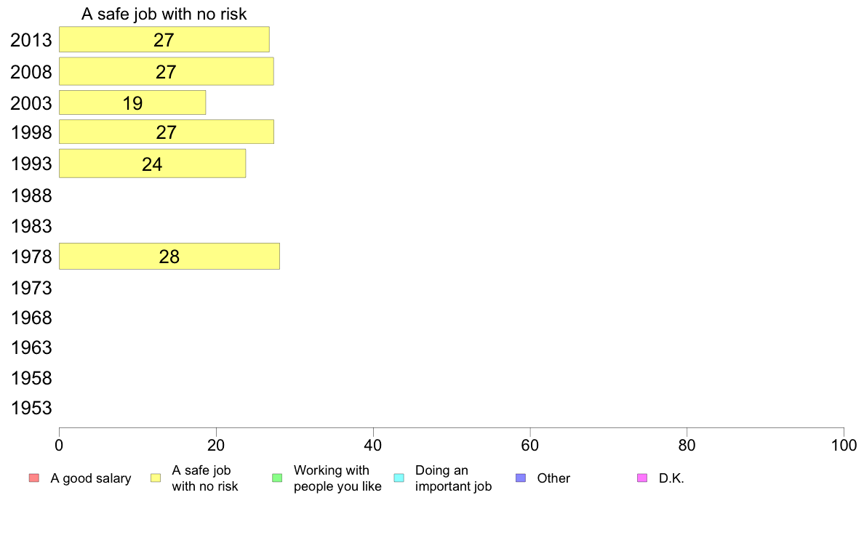The image size is (864, 535).
Task: Click the 'Other' legend label
Action: point(553,478)
